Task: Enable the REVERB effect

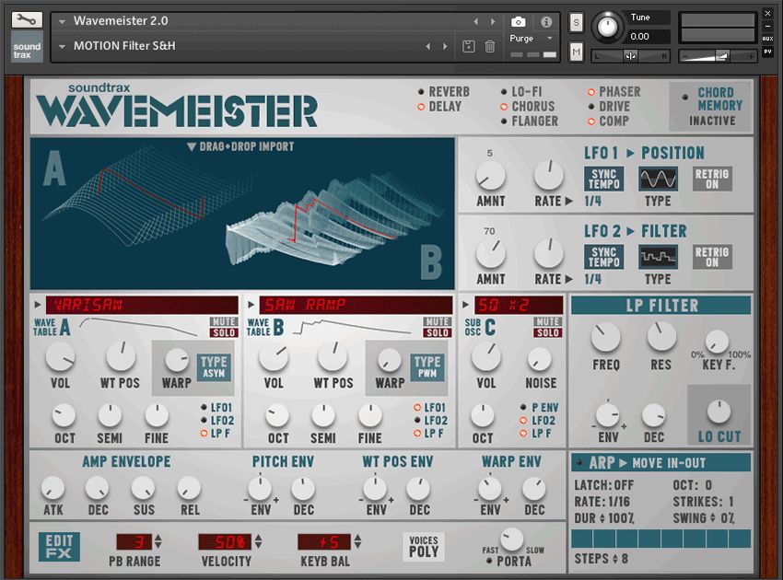Action: click(419, 92)
